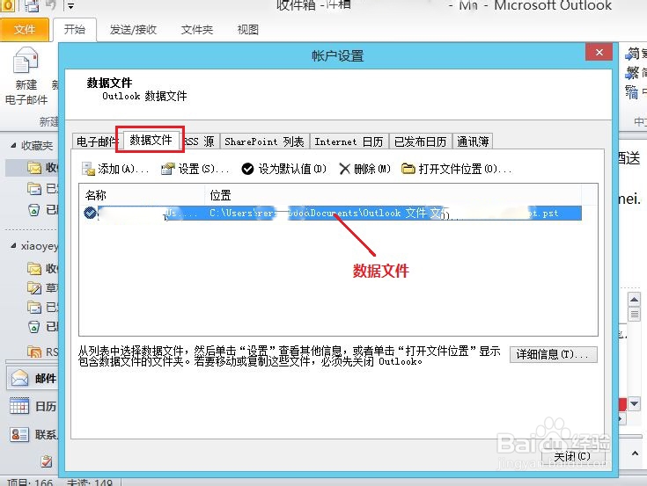Collapse the 收藏夹 section
The image size is (647, 486).
point(13,145)
